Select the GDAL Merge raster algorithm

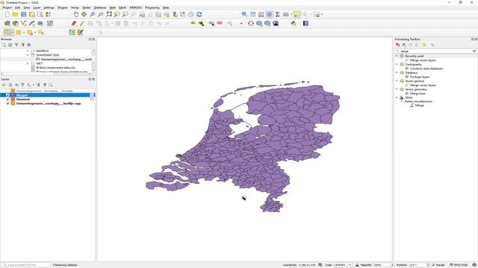[420, 106]
